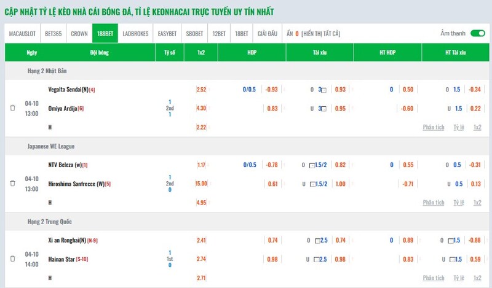Open Phân tích link for Vegalta Sendai match
The image size is (492, 288).
433,127
